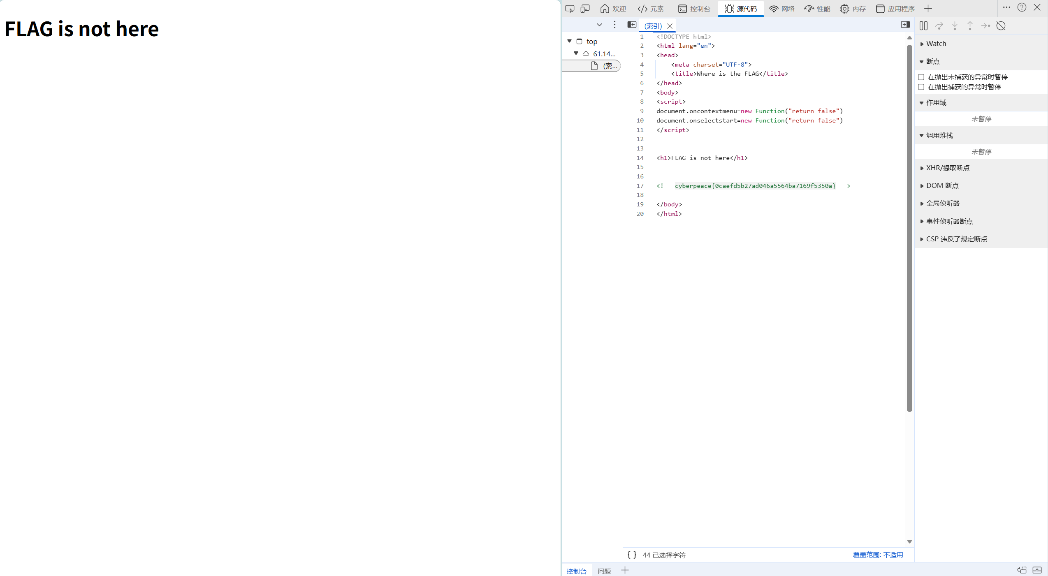Screen dimensions: 1048x576
Task: Toggle device emulation icon
Action: [x=585, y=9]
